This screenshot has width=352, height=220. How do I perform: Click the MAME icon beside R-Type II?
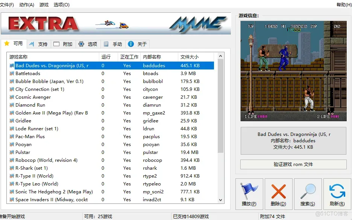tap(12, 176)
